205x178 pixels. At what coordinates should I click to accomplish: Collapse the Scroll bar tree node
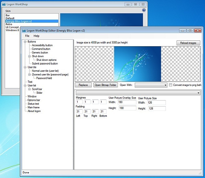tap(30, 89)
